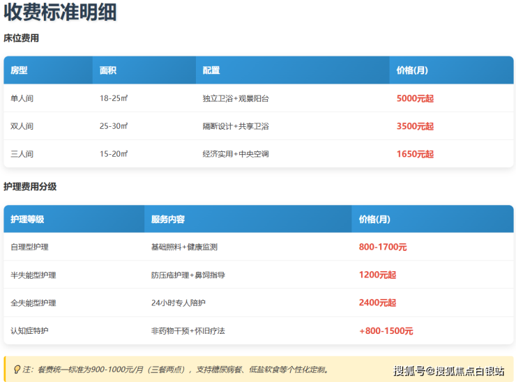This screenshot has width=516, height=382.
Task: Click the 1650元起 price
Action: coord(415,154)
